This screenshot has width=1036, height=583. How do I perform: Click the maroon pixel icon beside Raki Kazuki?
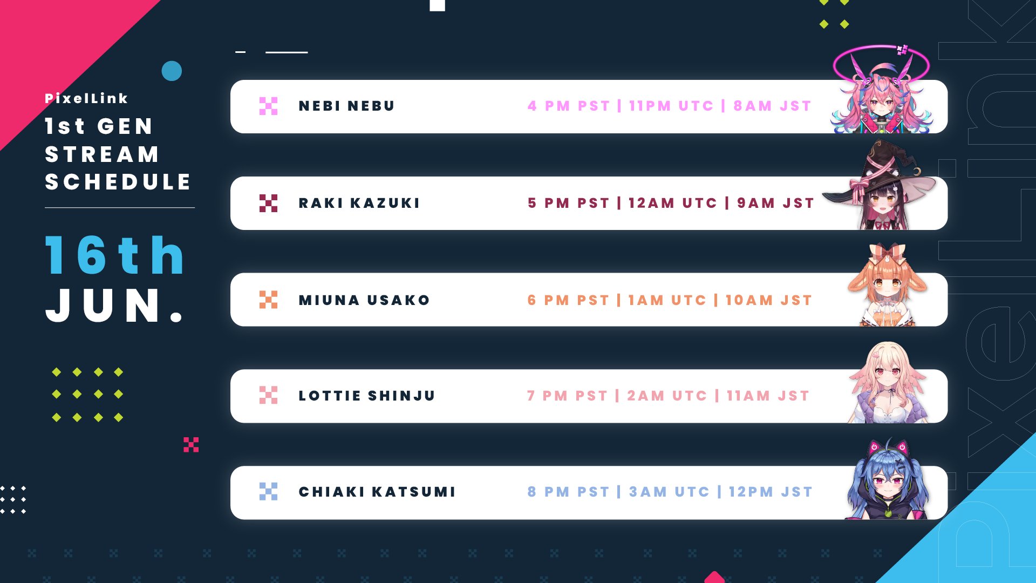pos(268,204)
